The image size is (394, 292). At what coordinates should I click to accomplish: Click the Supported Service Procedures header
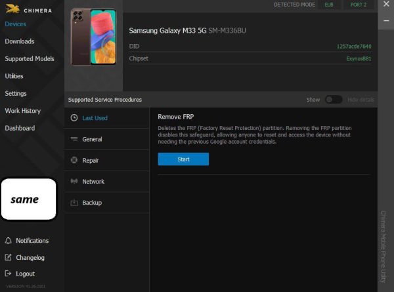coord(105,100)
